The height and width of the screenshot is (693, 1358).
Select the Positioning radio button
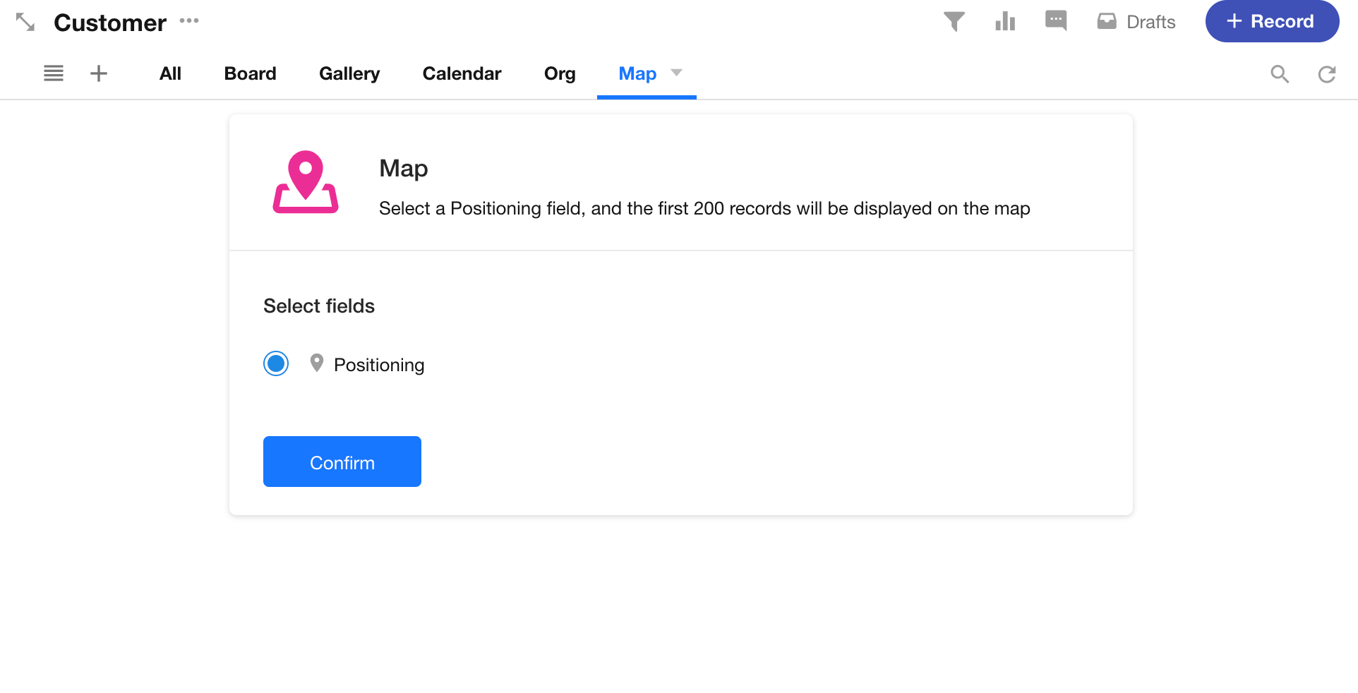pyautogui.click(x=276, y=364)
